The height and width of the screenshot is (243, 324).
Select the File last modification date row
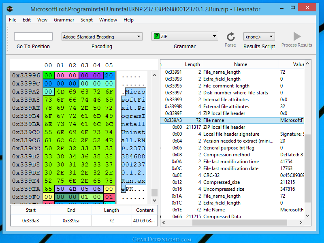tap(232, 168)
